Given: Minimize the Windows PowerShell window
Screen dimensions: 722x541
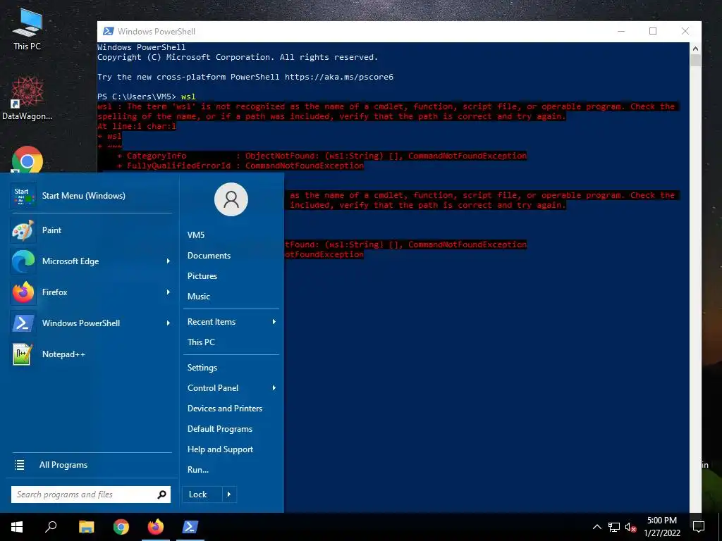Looking at the screenshot, I should tap(621, 31).
